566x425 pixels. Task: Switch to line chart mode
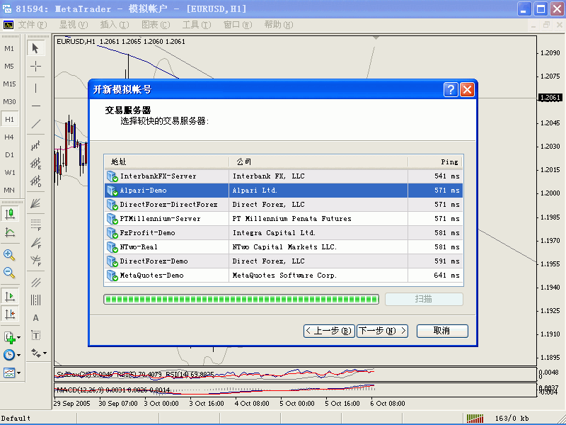9,232
